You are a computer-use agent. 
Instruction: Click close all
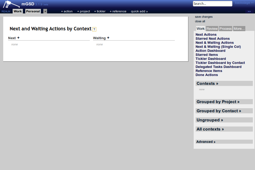tap(200, 21)
